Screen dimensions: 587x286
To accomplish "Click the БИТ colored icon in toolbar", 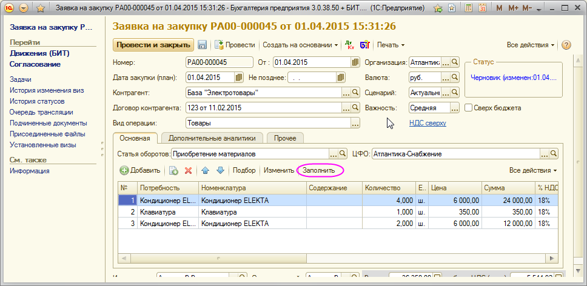I will click(x=364, y=45).
